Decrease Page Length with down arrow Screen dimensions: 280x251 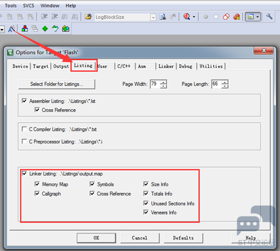pyautogui.click(x=225, y=86)
